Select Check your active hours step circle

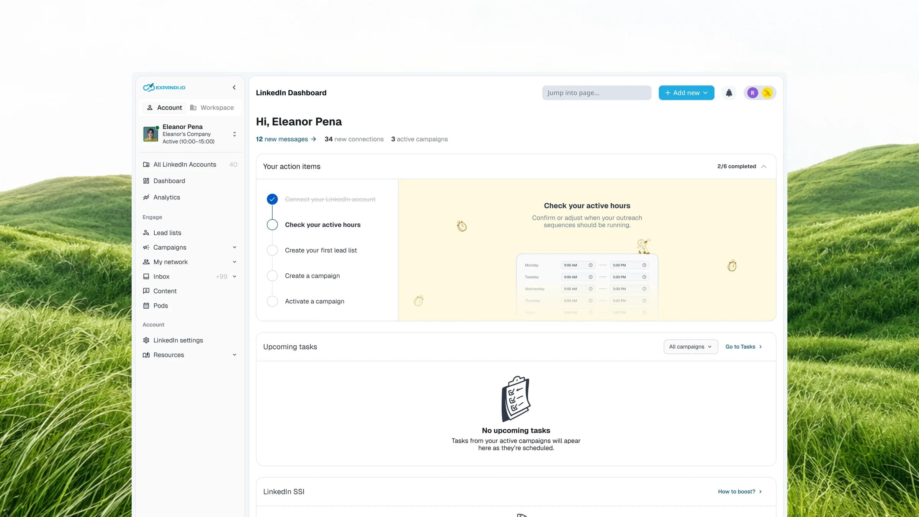point(272,225)
